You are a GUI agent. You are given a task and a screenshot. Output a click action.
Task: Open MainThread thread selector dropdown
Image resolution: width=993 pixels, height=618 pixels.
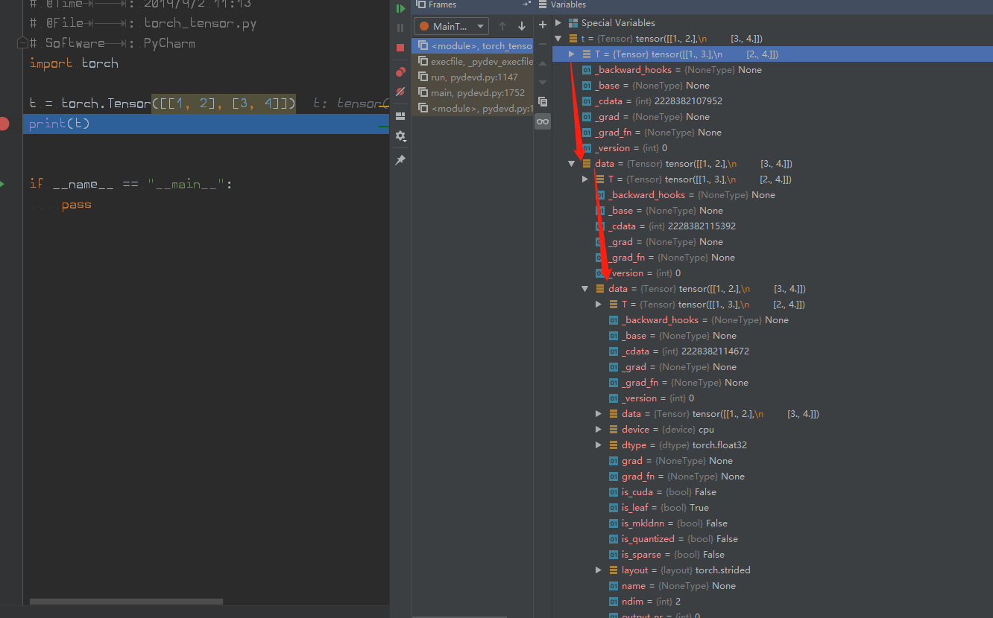452,26
